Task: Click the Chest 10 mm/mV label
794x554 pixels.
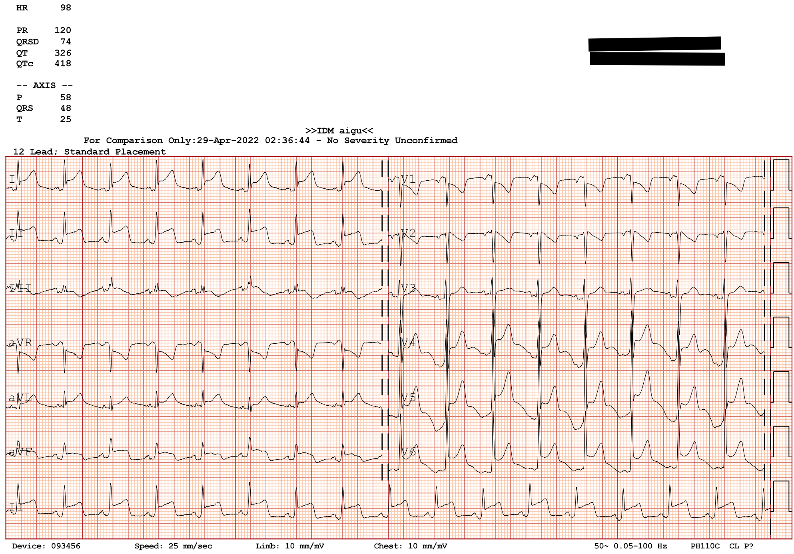Action: (410, 546)
